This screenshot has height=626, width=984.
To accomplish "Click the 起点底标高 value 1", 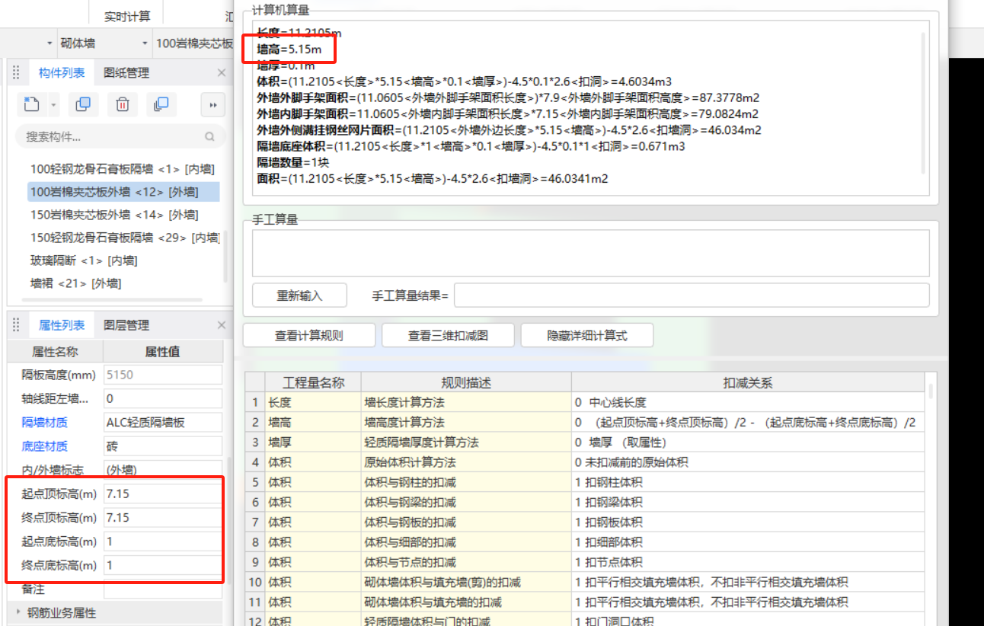I will [163, 541].
